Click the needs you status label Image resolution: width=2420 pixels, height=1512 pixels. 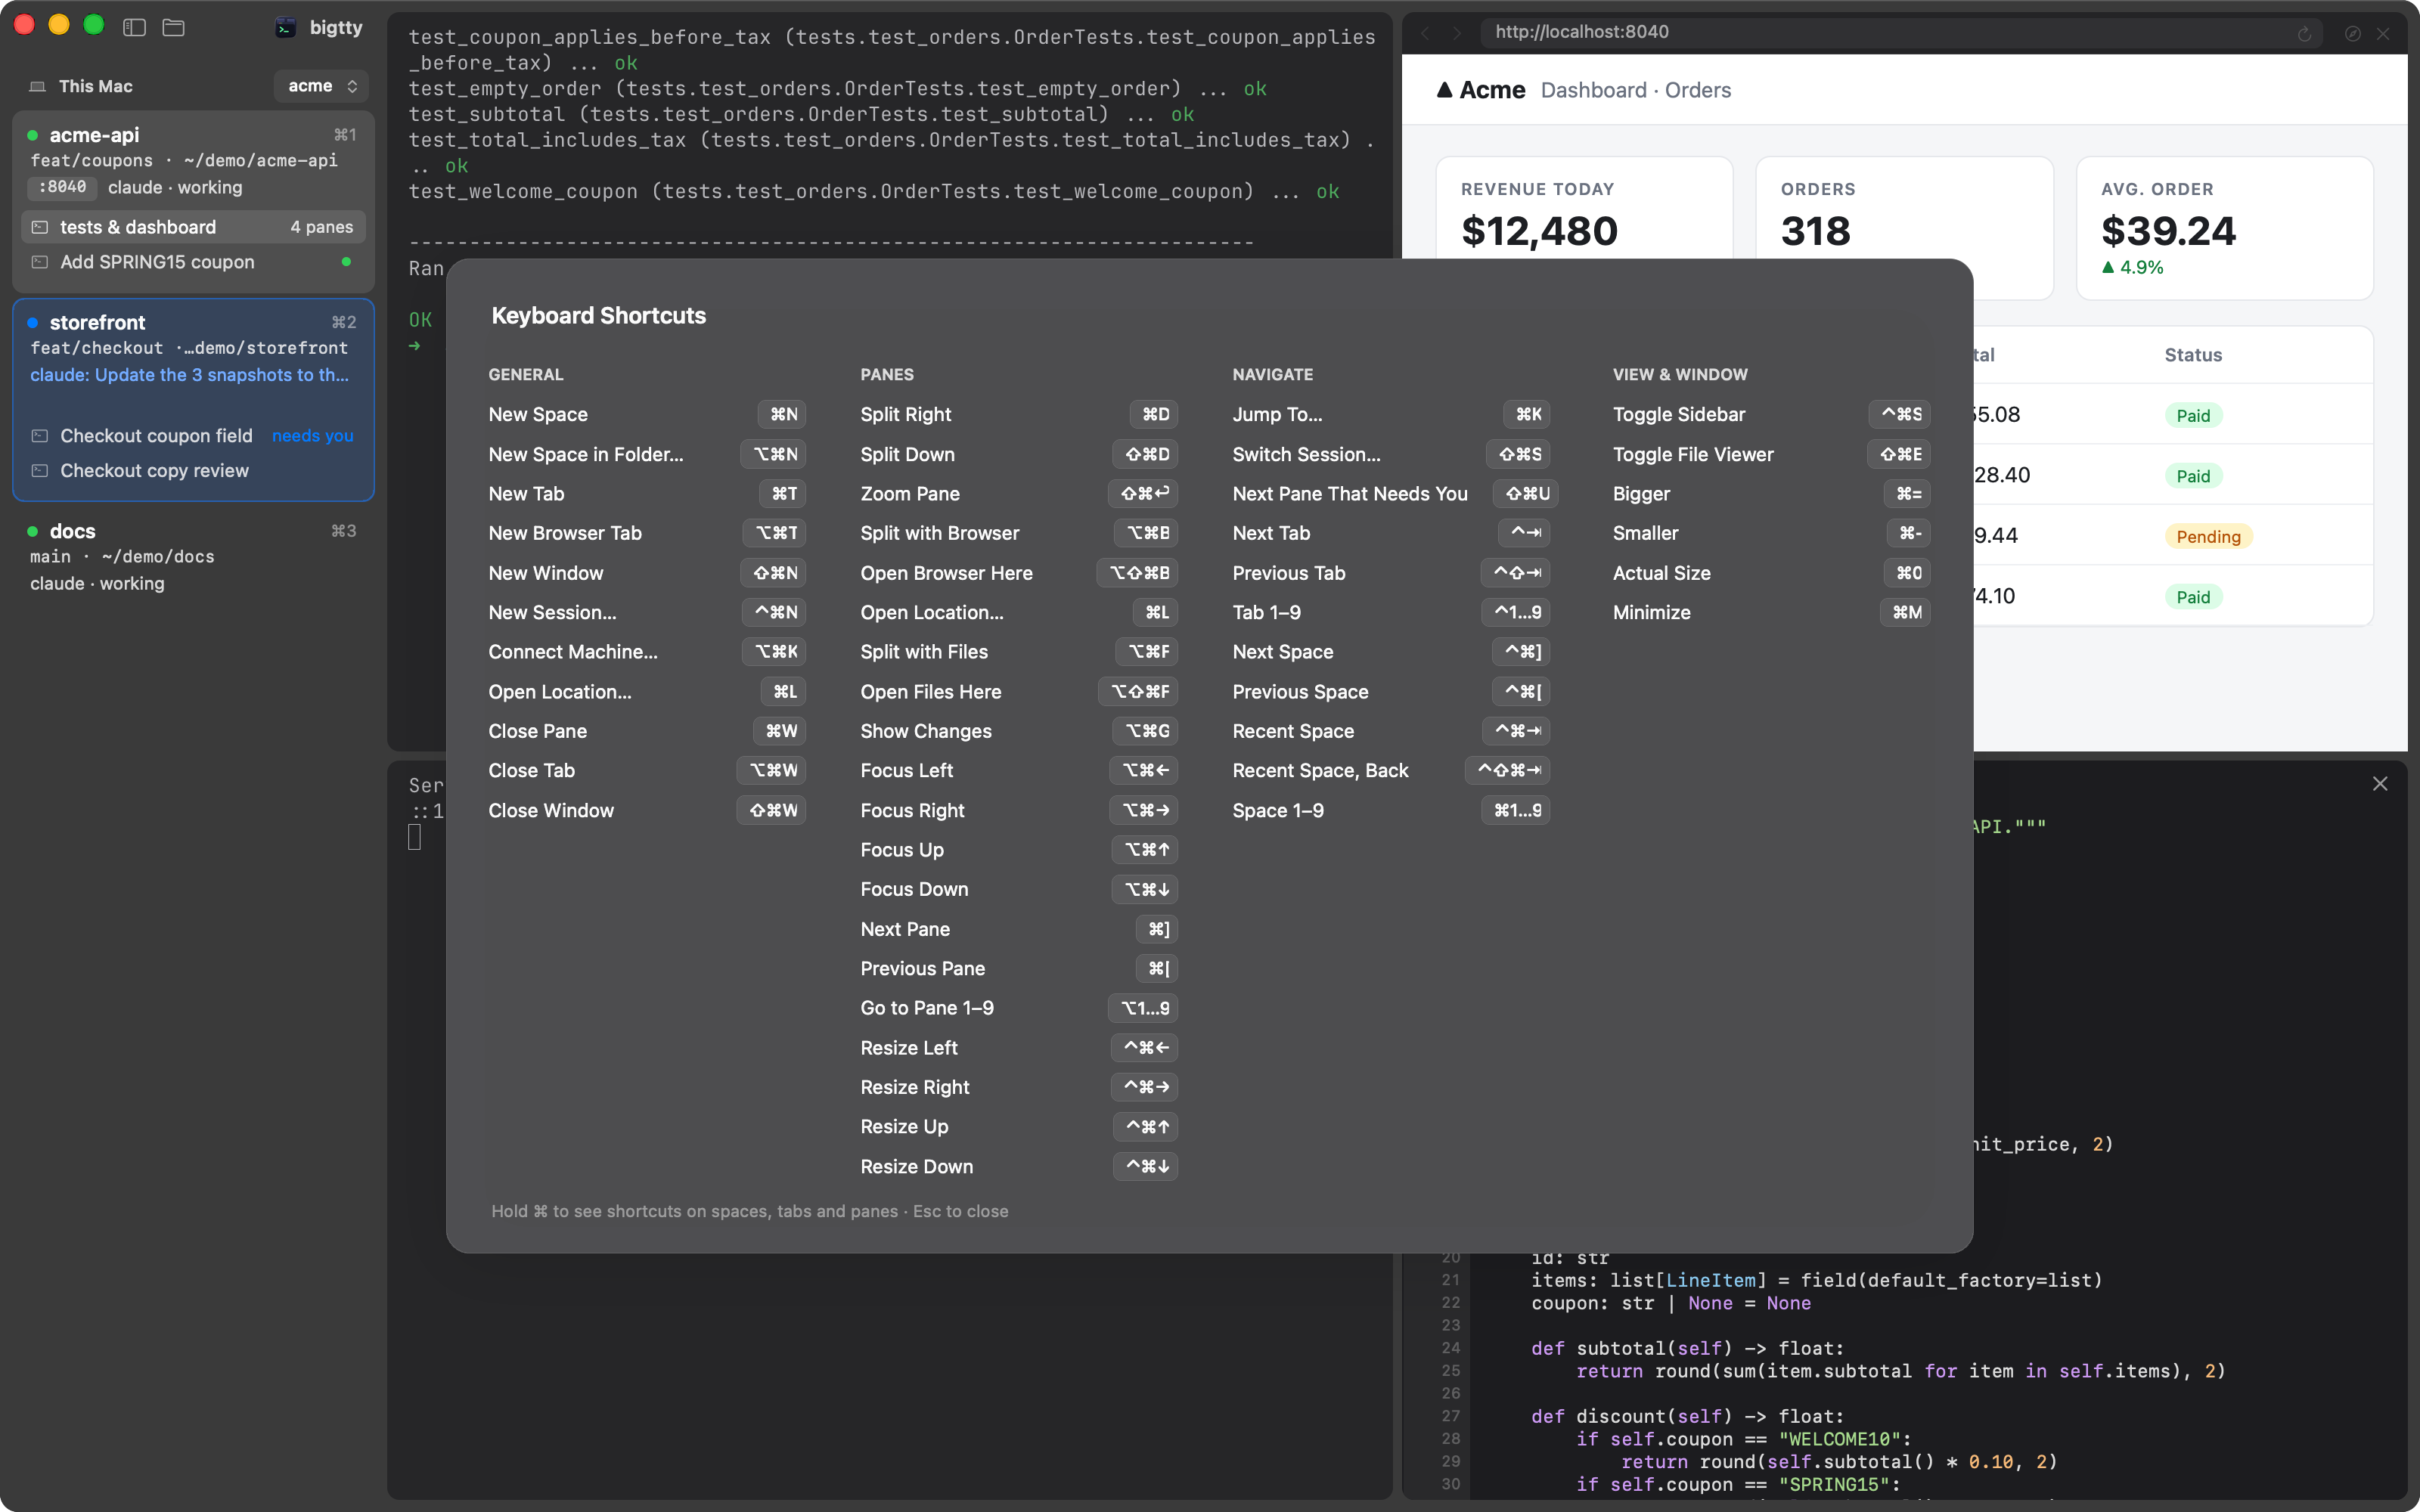(312, 436)
